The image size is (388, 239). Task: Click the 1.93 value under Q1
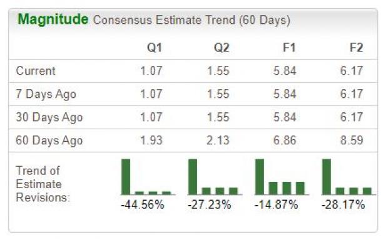tap(151, 141)
